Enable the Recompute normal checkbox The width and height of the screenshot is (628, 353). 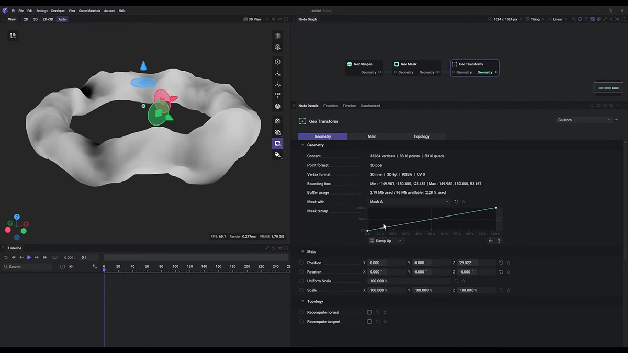pos(369,312)
